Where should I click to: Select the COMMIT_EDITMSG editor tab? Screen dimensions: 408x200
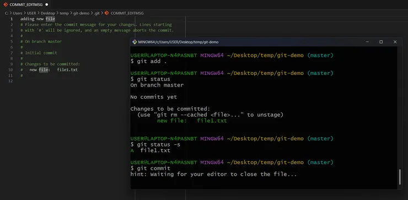[x=26, y=4]
